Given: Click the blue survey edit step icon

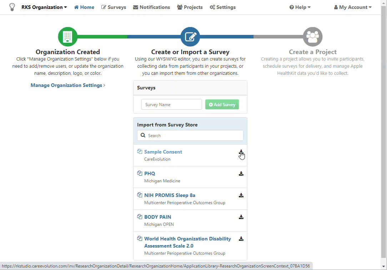Looking at the screenshot, I should [x=190, y=37].
